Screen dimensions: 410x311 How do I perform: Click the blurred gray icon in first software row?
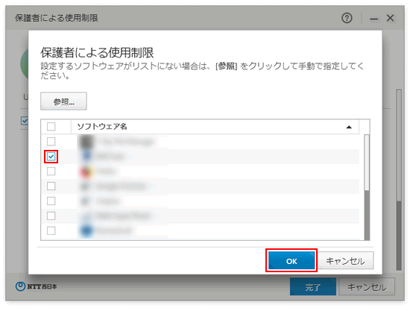(x=86, y=142)
